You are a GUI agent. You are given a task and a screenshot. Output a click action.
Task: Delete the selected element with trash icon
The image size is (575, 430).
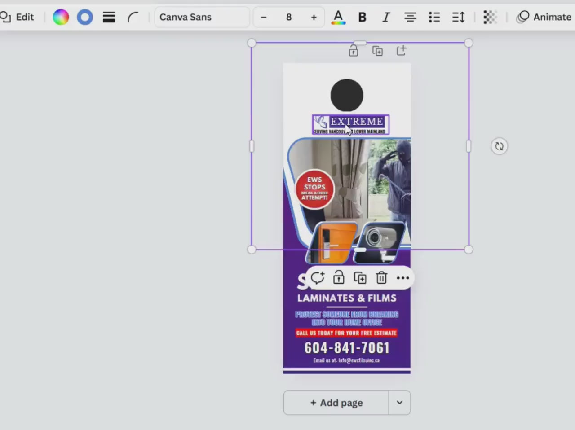[381, 278]
